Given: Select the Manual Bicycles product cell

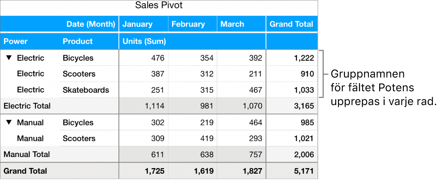Looking at the screenshot, I should click(x=78, y=123).
